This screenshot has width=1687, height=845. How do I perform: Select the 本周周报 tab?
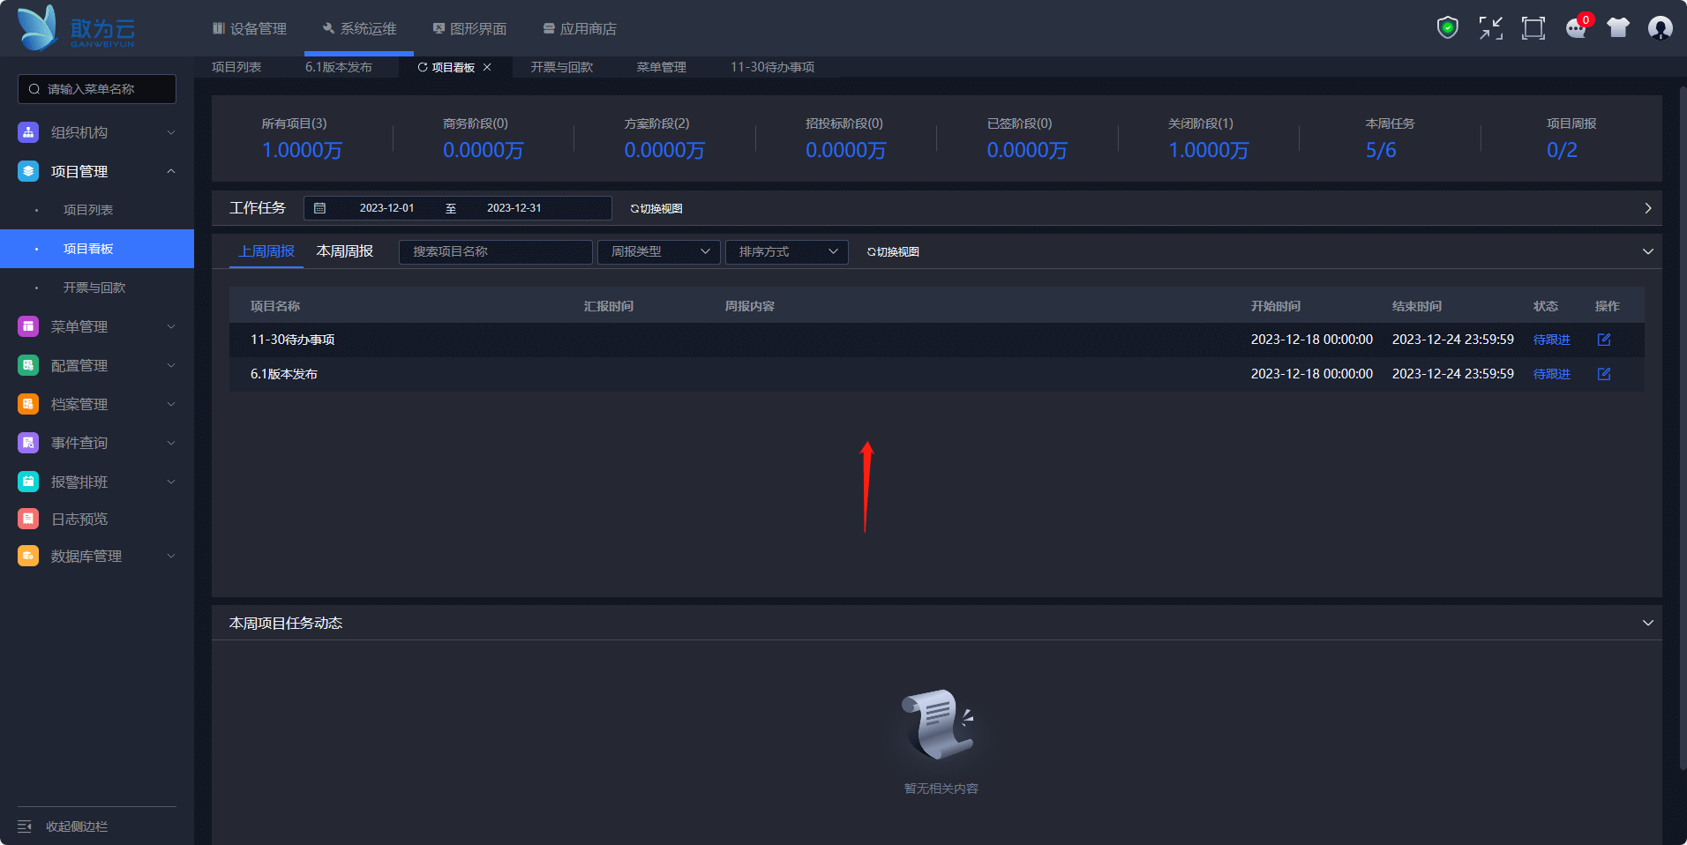point(345,251)
